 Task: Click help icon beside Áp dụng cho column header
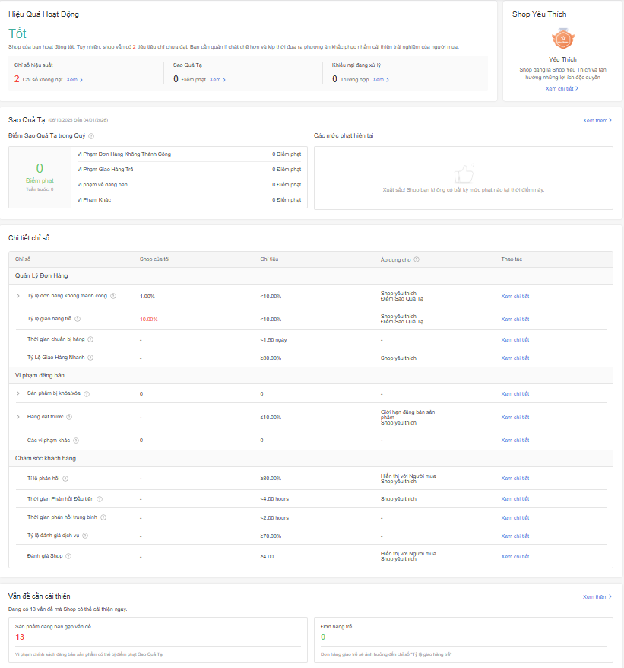tap(417, 259)
